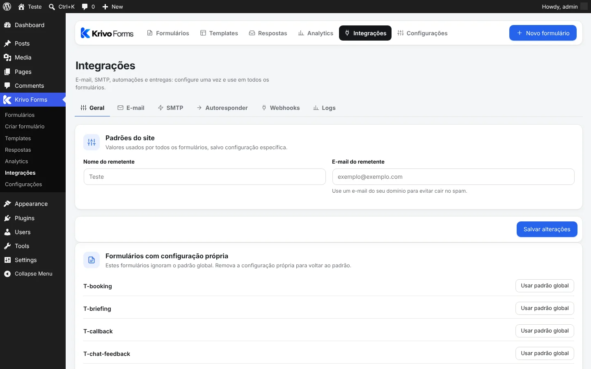Image resolution: width=591 pixels, height=369 pixels.
Task: Open the top Formulários navigation item
Action: click(x=168, y=33)
